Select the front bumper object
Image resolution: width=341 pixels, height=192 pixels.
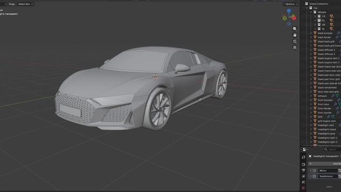325,100
